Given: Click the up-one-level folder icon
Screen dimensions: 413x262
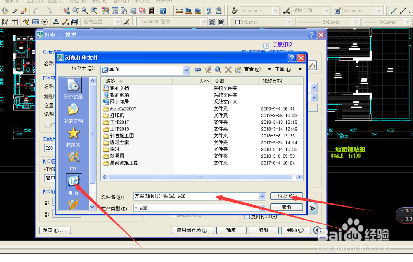Looking at the screenshot, I should pyautogui.click(x=208, y=70).
